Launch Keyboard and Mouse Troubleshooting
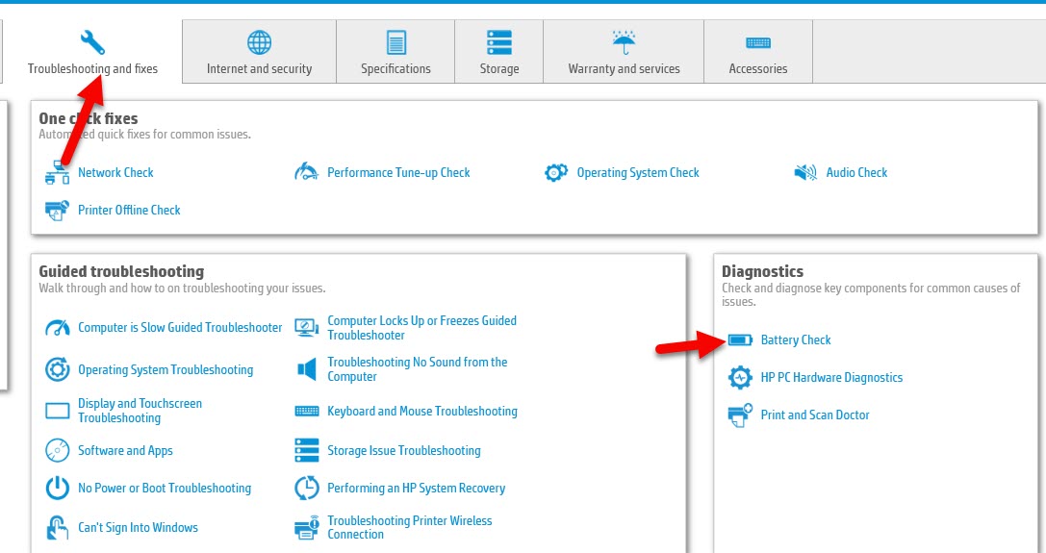The height and width of the screenshot is (553, 1046). (x=421, y=412)
